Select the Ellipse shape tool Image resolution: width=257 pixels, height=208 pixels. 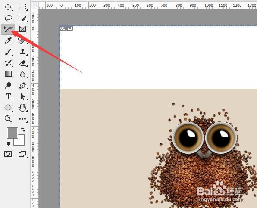[8, 108]
